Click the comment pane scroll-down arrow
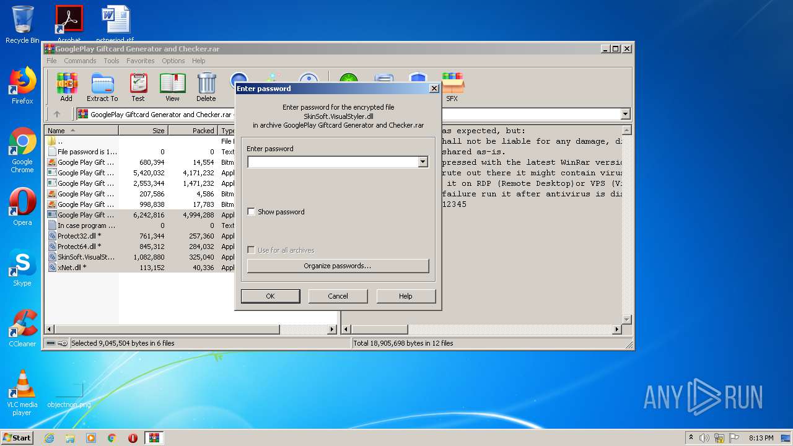This screenshot has width=793, height=446. click(626, 320)
